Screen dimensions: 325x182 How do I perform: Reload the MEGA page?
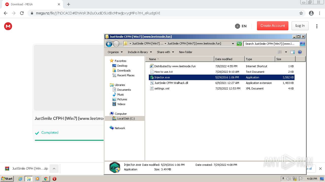point(22,13)
